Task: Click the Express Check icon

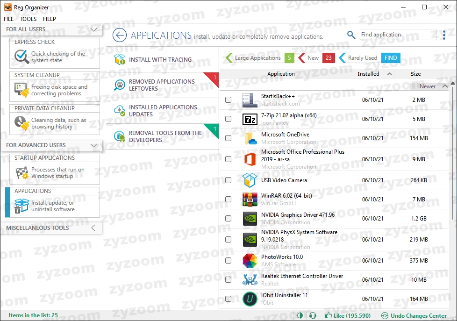Action: 21,56
